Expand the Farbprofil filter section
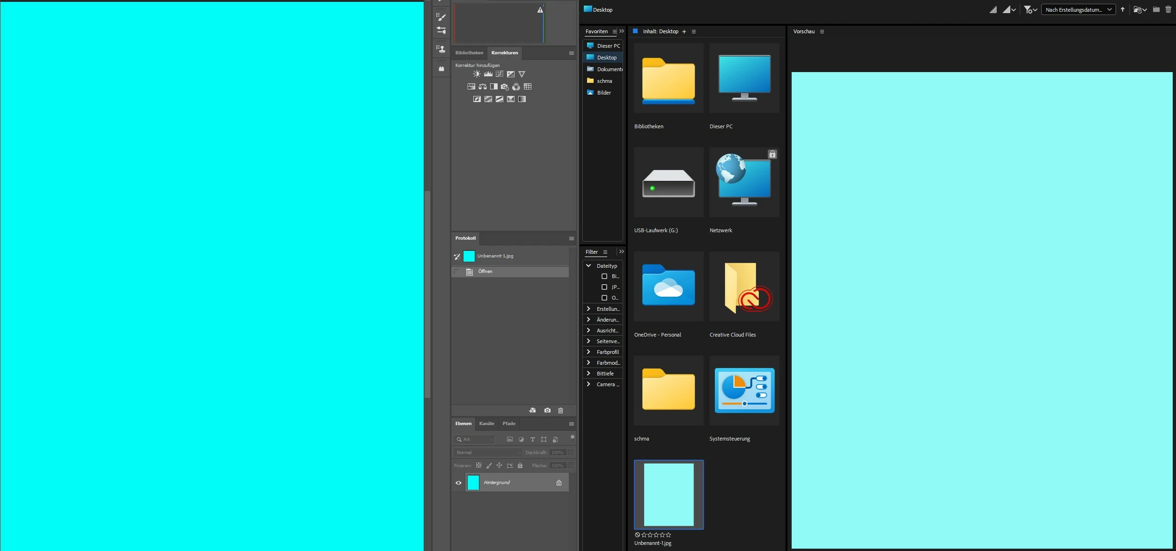This screenshot has height=551, width=1176. [x=589, y=352]
